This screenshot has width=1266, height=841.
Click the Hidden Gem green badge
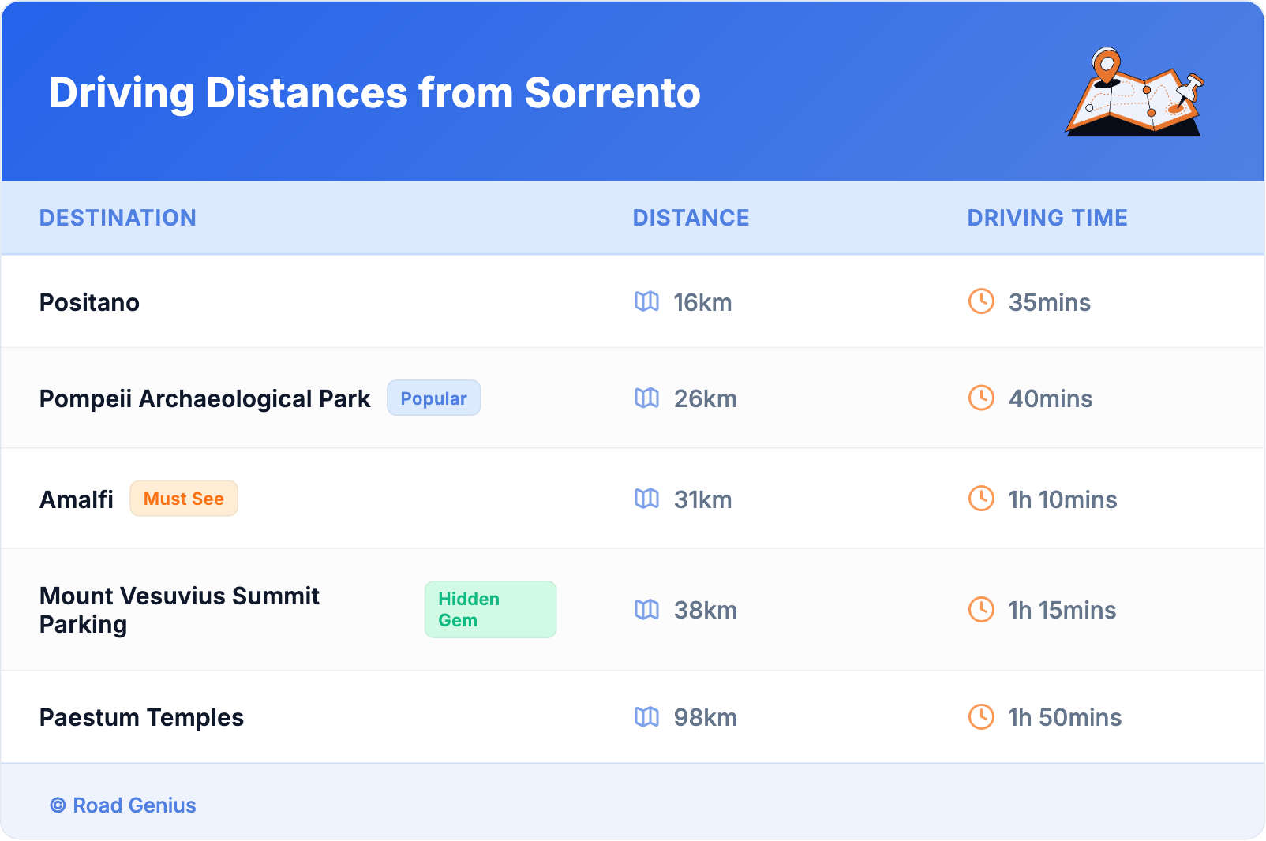click(x=490, y=609)
